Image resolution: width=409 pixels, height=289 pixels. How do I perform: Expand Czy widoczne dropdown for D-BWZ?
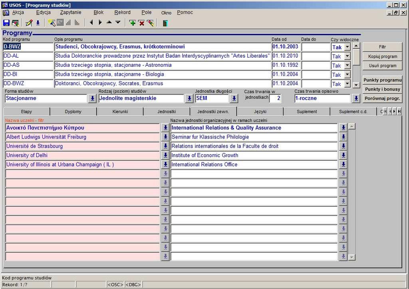click(347, 47)
